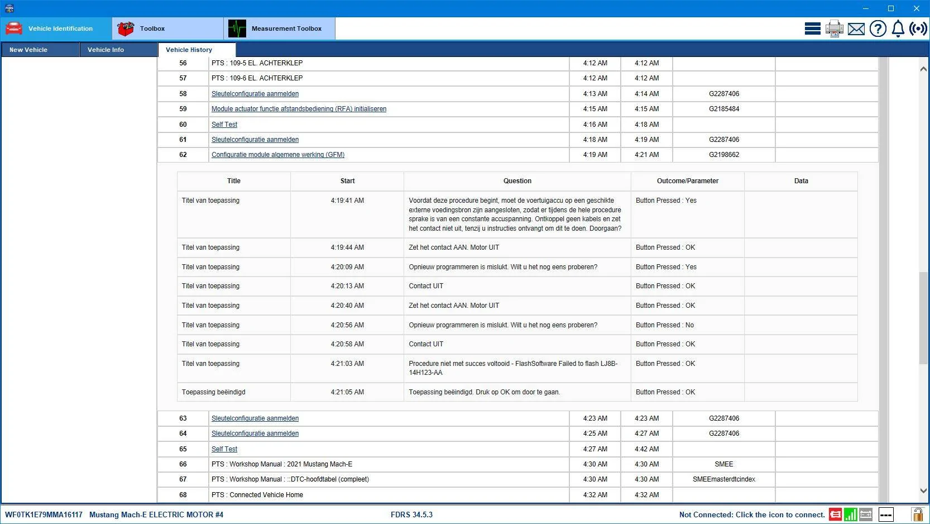Click the Data column header
This screenshot has height=524, width=930.
pos(801,181)
